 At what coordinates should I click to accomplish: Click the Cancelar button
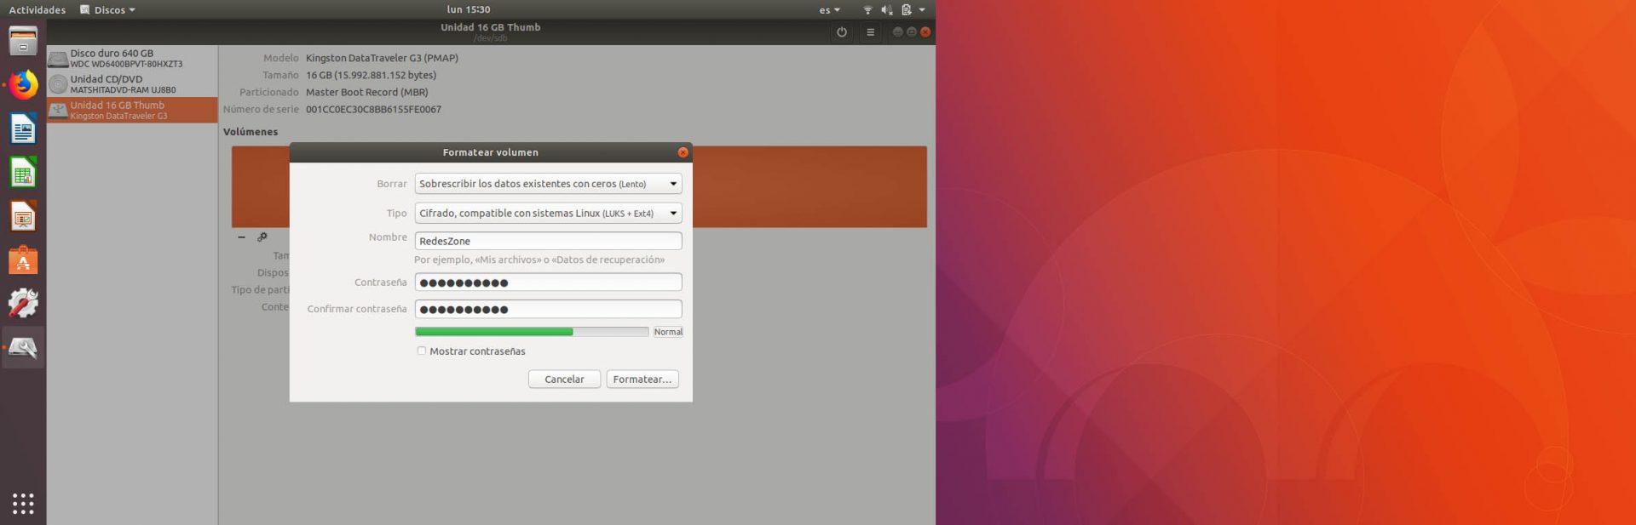[x=564, y=379]
